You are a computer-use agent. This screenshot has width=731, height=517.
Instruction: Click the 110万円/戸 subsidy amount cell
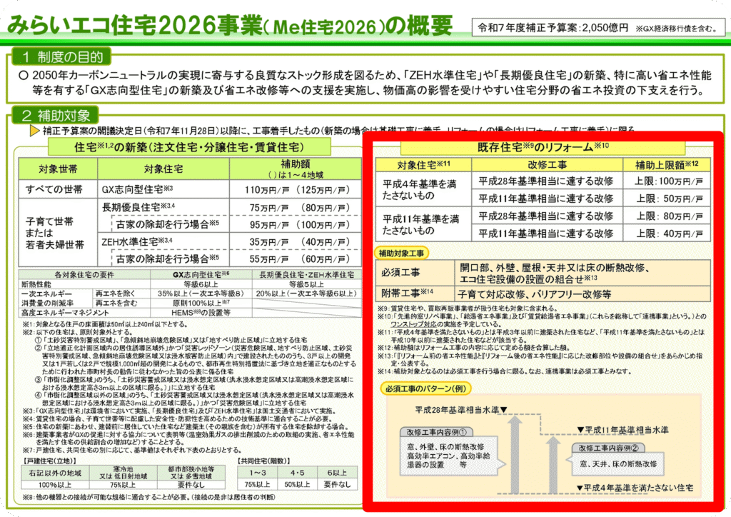click(290, 190)
